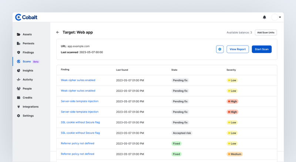
Task: Click the Target: Web app heading
Action: (78, 32)
